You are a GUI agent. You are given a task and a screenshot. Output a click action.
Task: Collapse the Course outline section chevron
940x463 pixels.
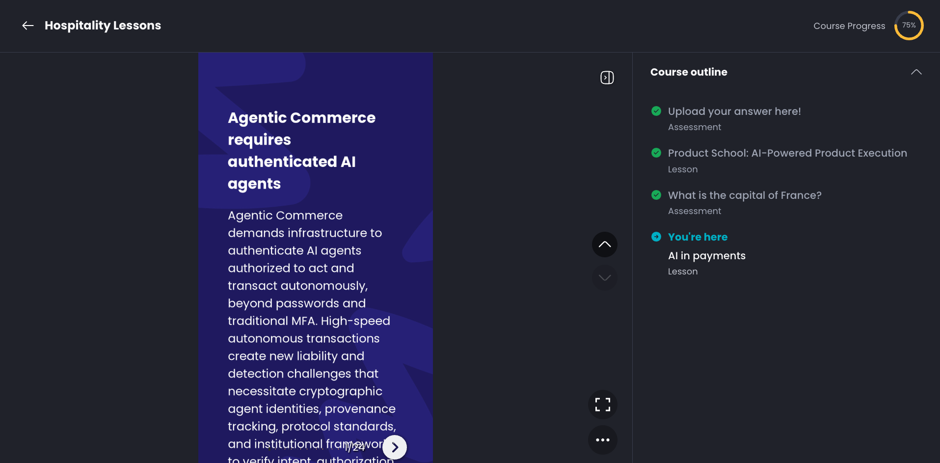916,72
